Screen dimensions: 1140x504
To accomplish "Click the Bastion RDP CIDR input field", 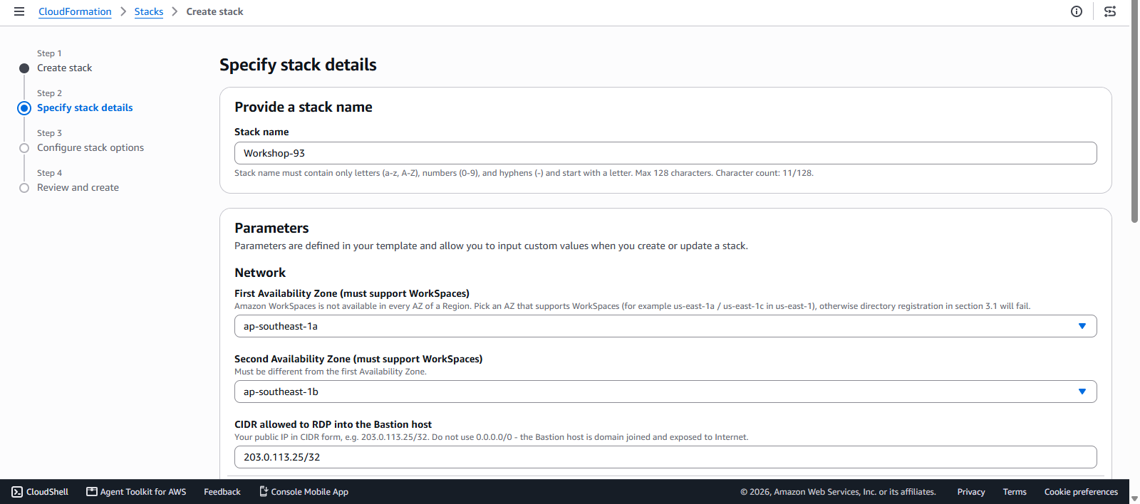I will pos(665,457).
